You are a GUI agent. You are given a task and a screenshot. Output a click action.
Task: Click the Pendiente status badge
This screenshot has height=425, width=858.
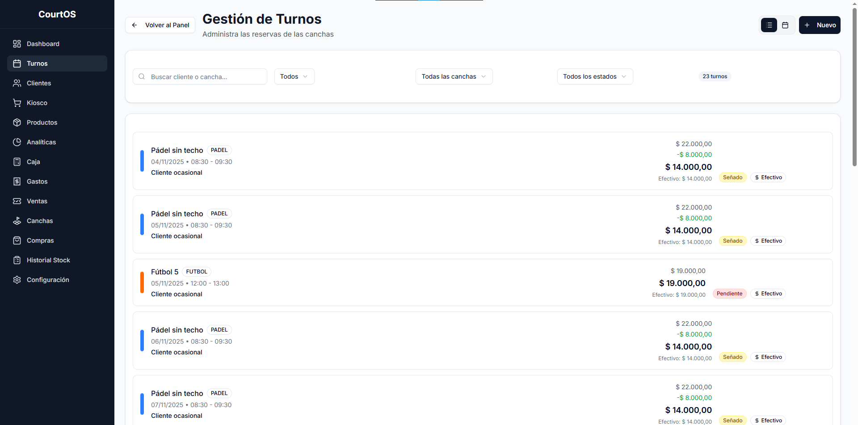729,294
